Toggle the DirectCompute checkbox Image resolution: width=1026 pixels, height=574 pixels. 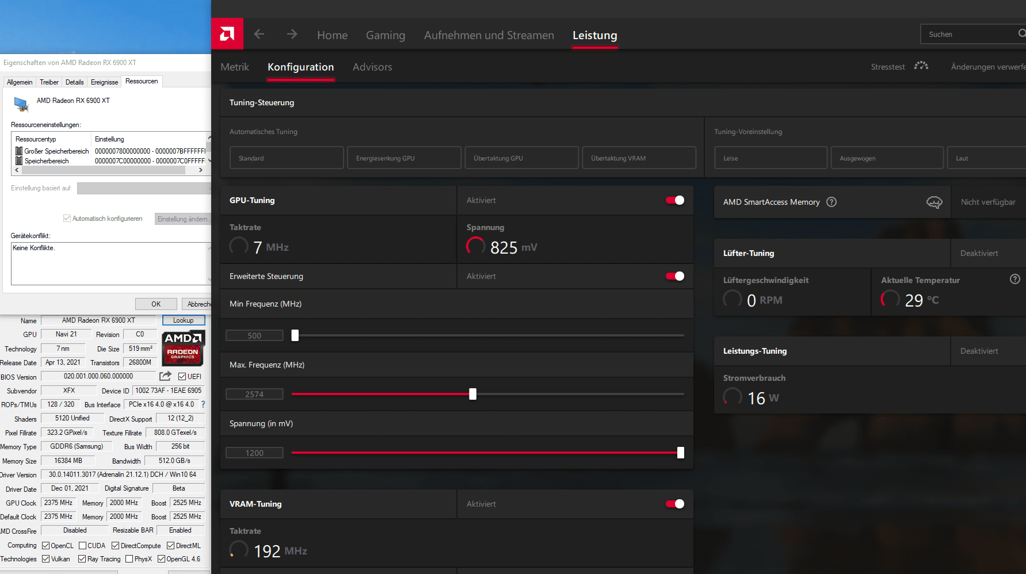[x=115, y=546]
